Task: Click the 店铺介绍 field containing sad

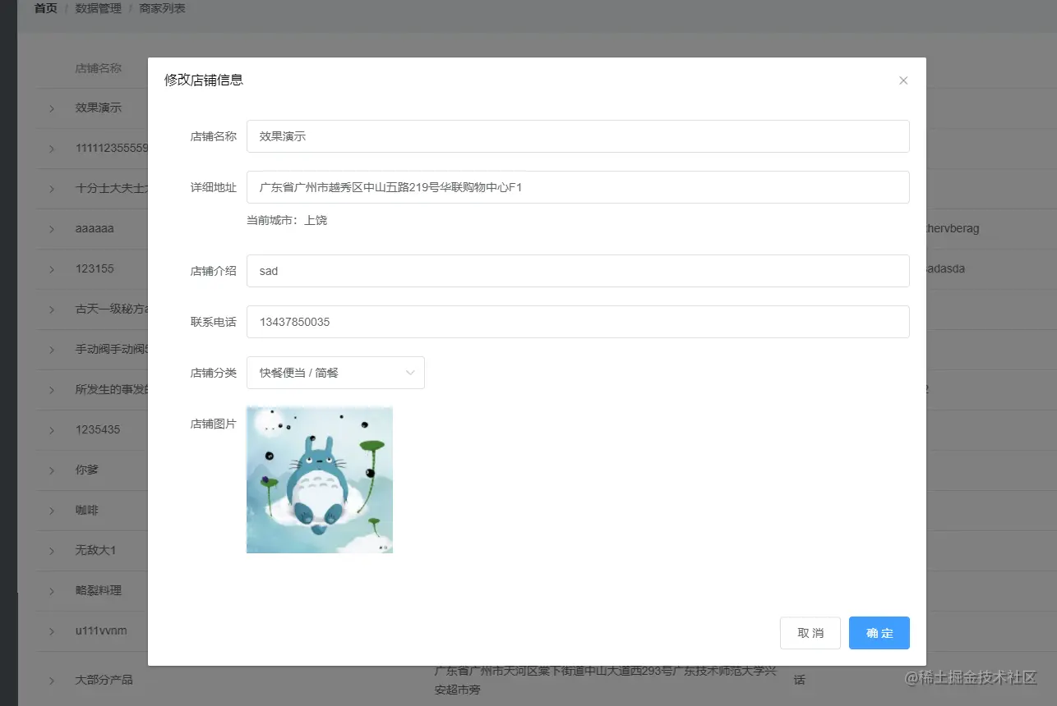Action: (578, 271)
